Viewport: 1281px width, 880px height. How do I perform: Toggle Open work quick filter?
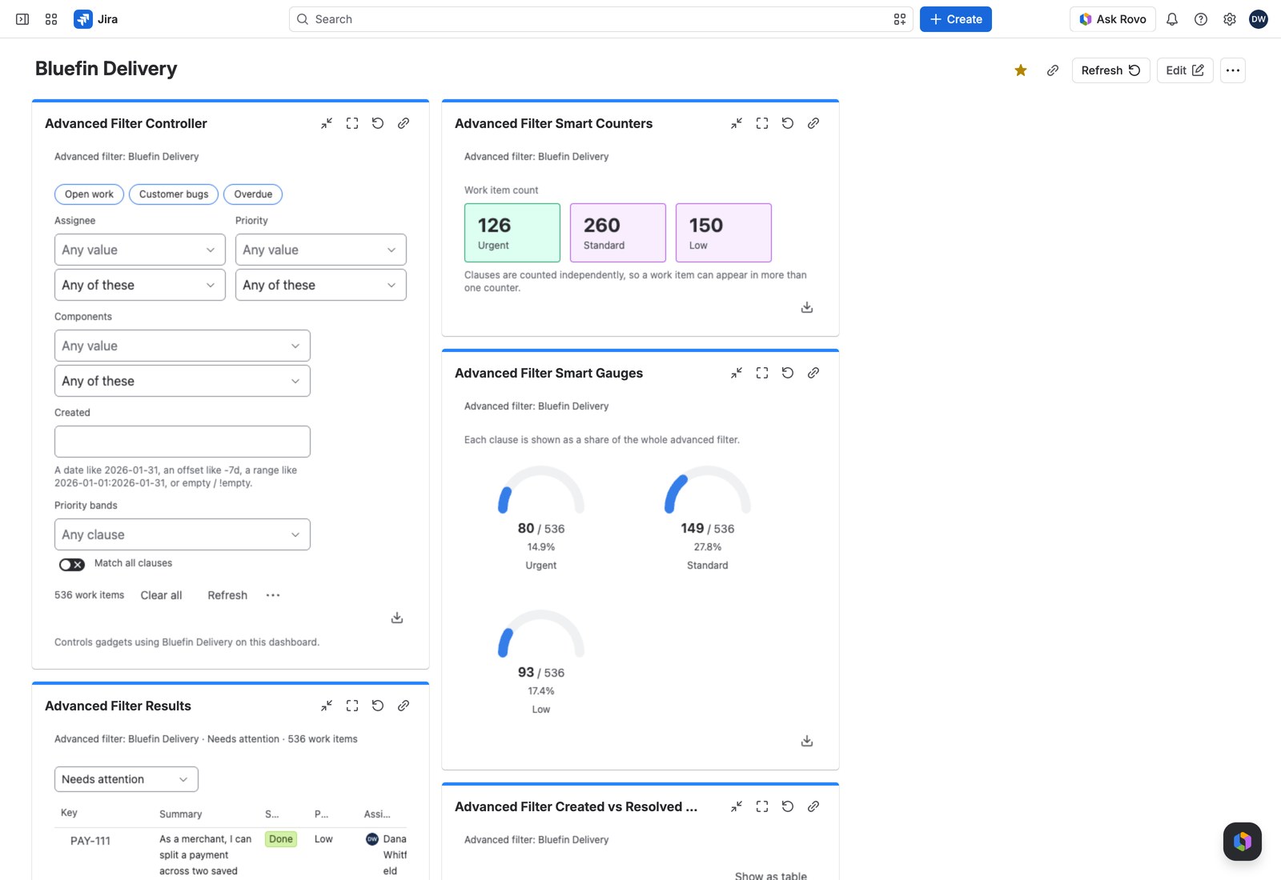point(89,194)
